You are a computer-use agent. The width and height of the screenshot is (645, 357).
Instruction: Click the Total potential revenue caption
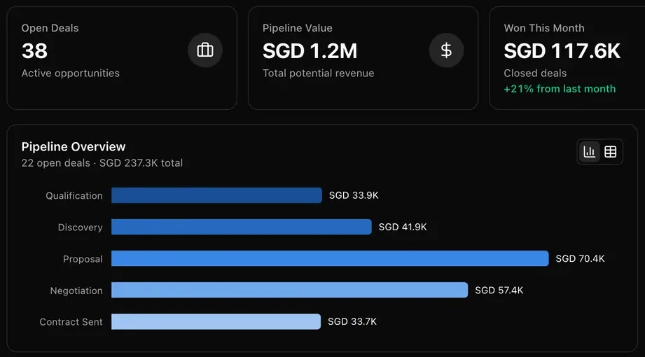(319, 73)
